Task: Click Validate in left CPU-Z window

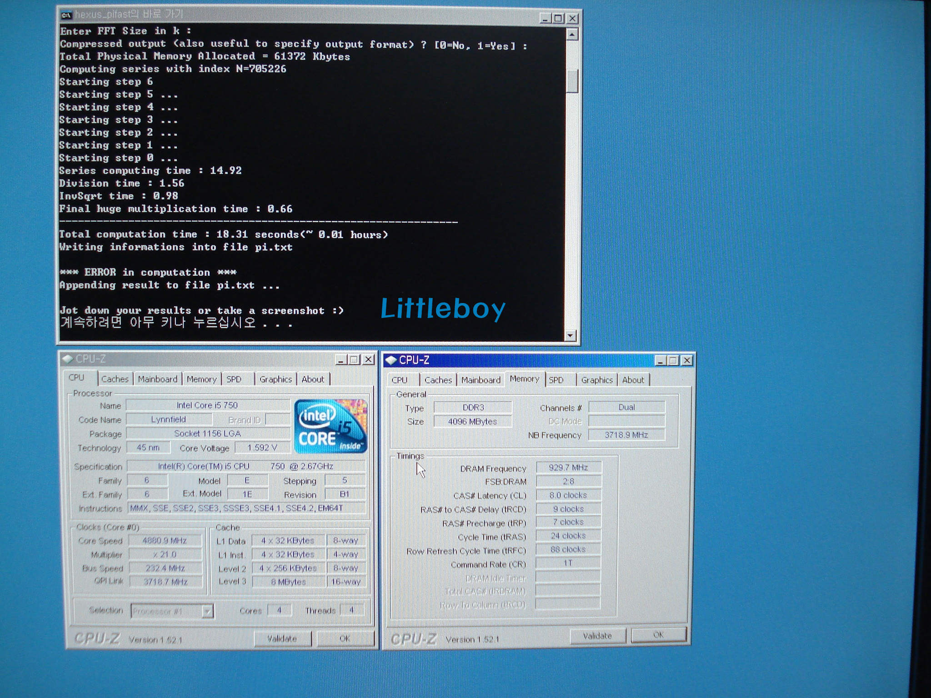Action: [x=282, y=638]
